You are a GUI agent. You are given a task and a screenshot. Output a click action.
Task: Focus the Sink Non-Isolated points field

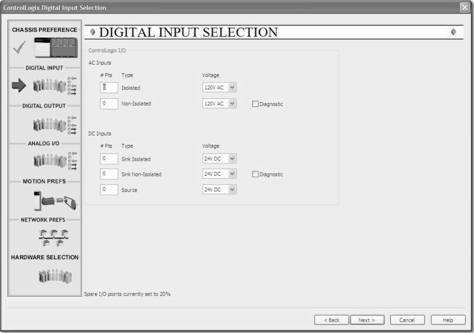point(109,174)
